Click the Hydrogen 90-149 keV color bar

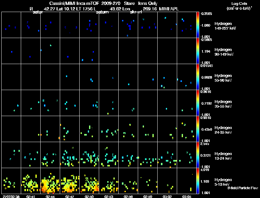coord(198,51)
